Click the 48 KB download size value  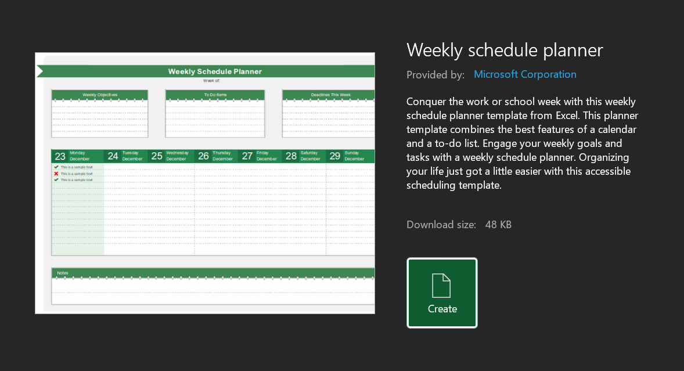(x=497, y=224)
